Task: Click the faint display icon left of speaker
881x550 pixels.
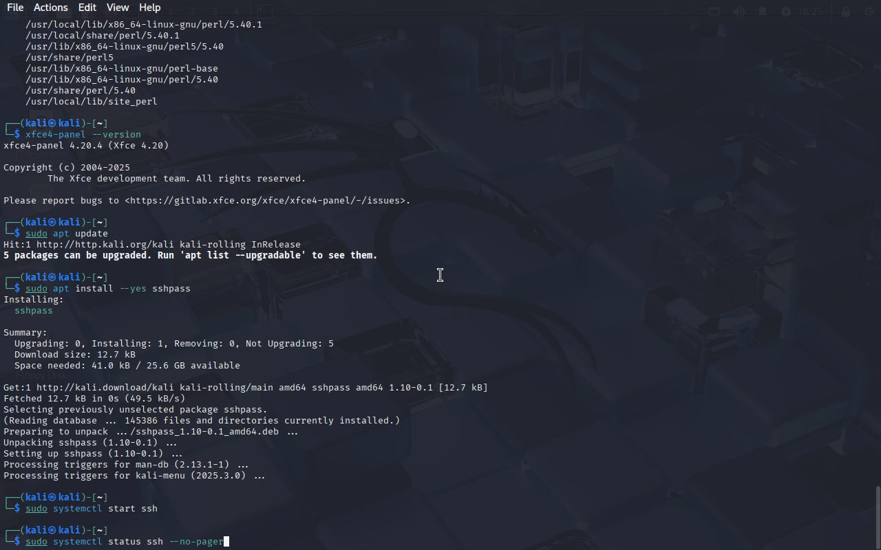Action: pos(714,12)
